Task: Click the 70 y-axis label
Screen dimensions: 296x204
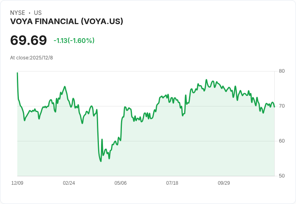Action: pos(282,106)
